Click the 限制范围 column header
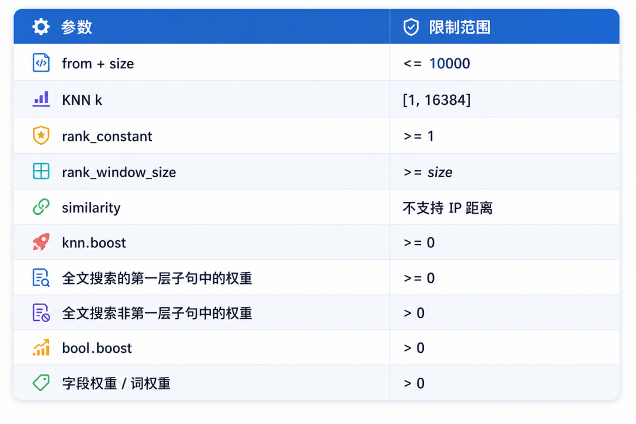636x424 pixels. click(460, 27)
